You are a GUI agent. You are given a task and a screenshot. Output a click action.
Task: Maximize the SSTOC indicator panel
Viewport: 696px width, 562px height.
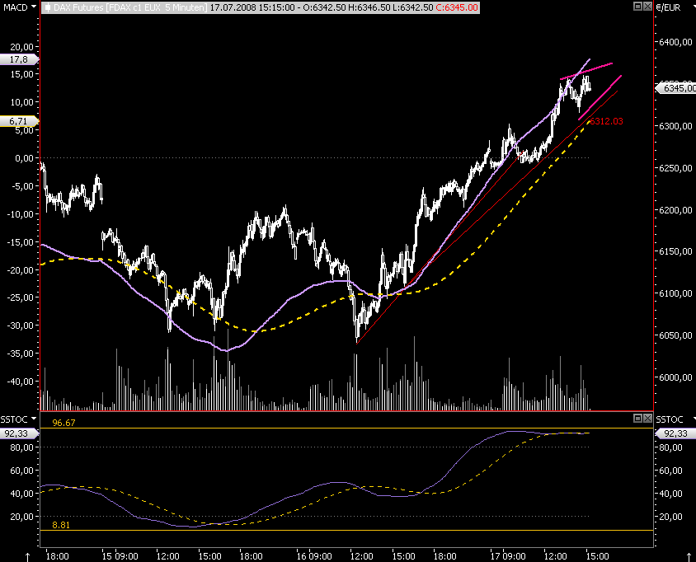(637, 418)
